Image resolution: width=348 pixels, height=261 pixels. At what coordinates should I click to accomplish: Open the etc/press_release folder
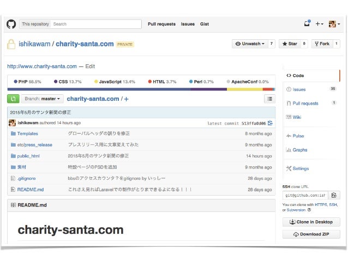[34, 145]
